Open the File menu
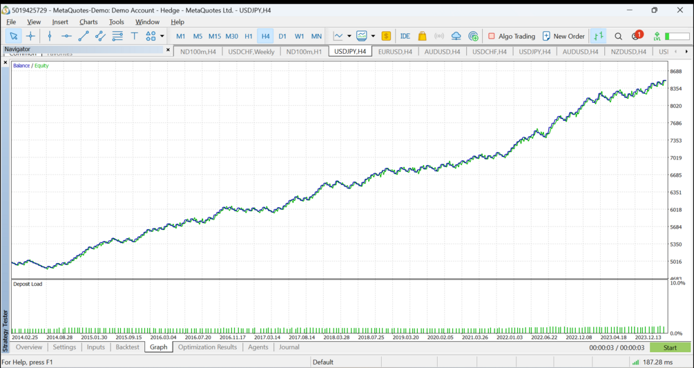The image size is (694, 368). tap(11, 21)
